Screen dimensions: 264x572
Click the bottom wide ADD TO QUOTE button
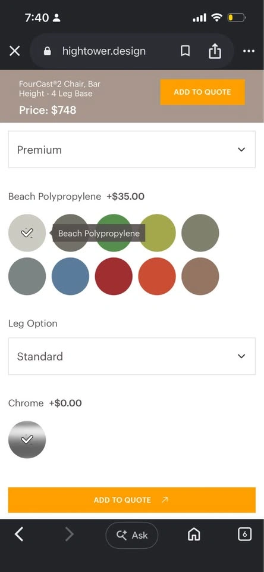[x=132, y=500]
